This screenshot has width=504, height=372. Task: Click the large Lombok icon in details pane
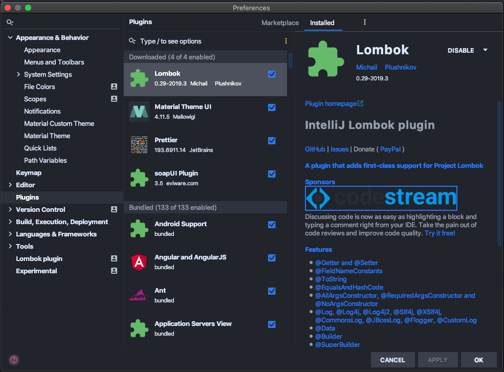[325, 59]
